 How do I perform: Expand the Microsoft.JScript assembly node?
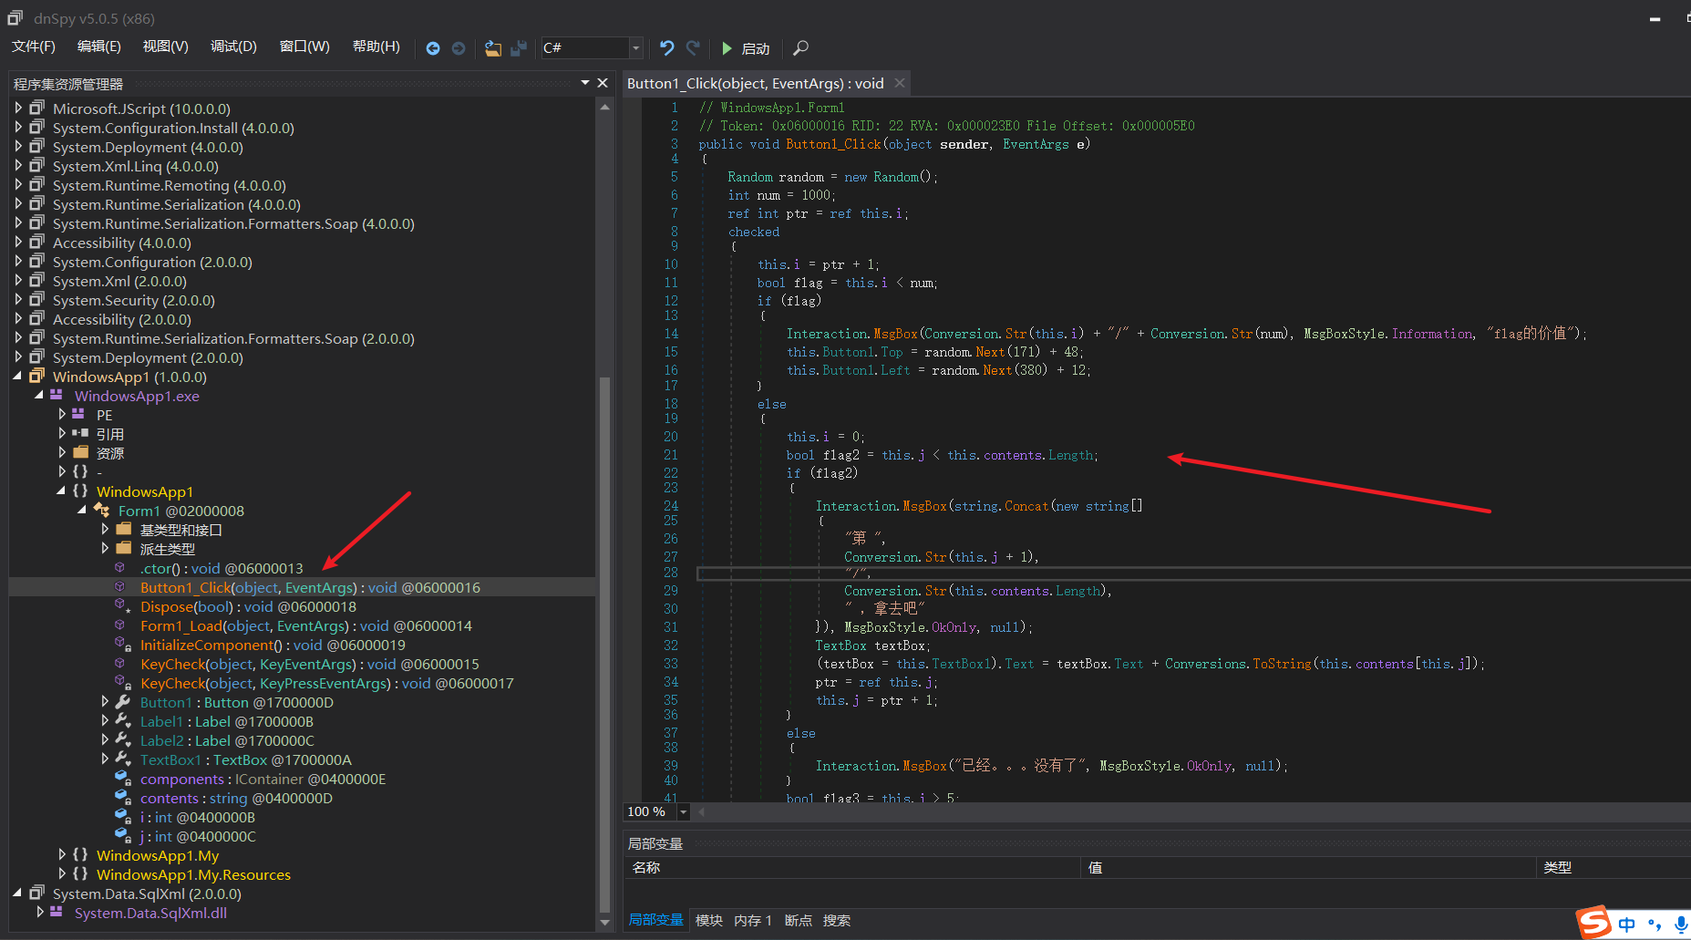(x=18, y=108)
